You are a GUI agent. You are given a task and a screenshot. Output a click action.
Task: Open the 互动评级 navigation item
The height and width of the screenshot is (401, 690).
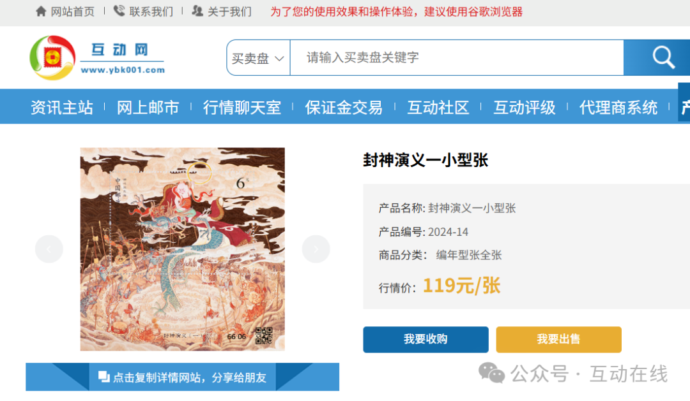[525, 107]
